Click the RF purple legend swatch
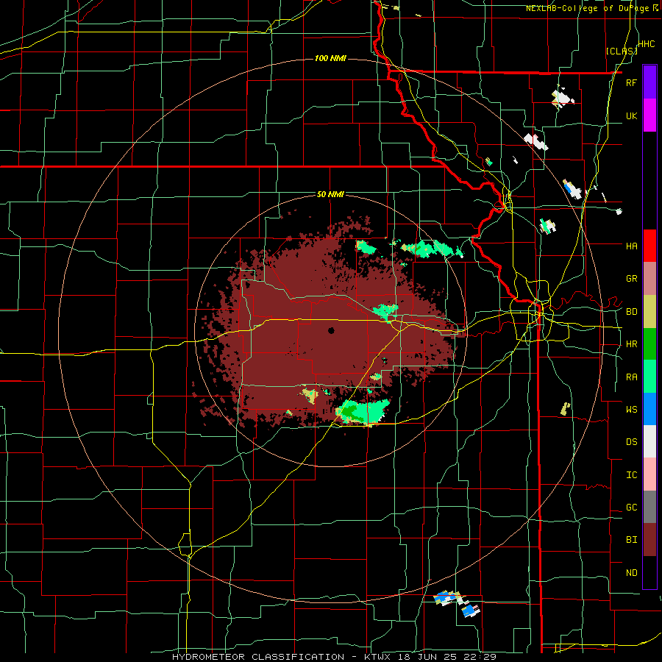662x662 pixels. [649, 82]
